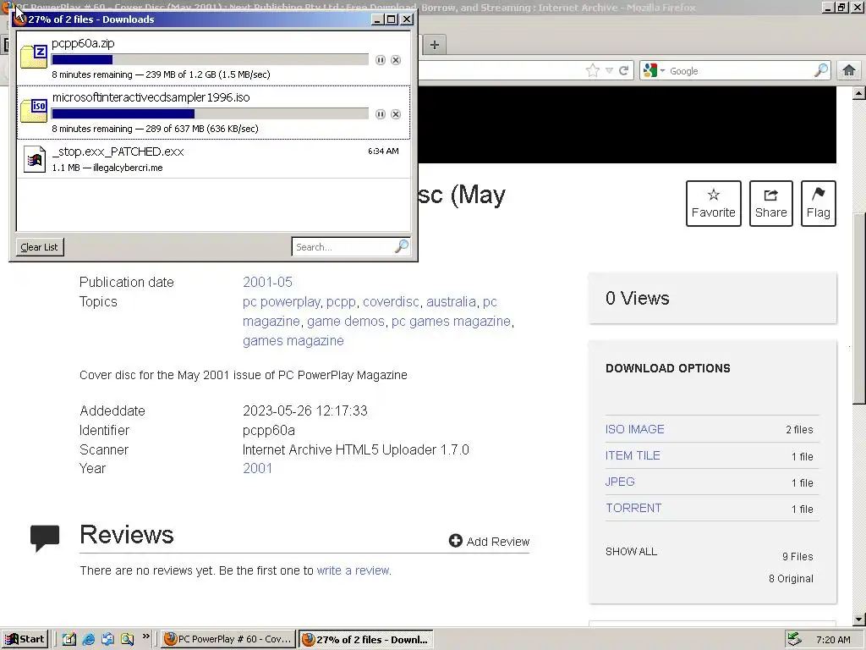Select the _stop.exx_PATCHED.exx file icon
Viewport: 866px width, 650px height.
34,159
